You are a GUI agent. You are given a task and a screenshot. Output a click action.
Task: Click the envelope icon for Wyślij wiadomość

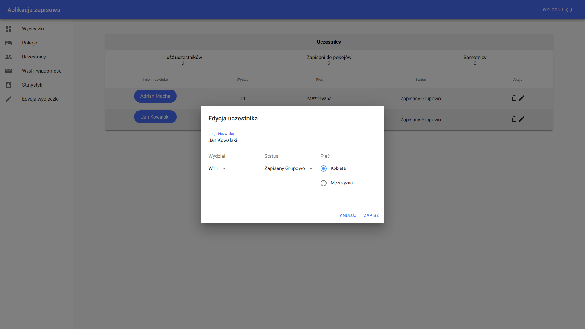click(9, 71)
